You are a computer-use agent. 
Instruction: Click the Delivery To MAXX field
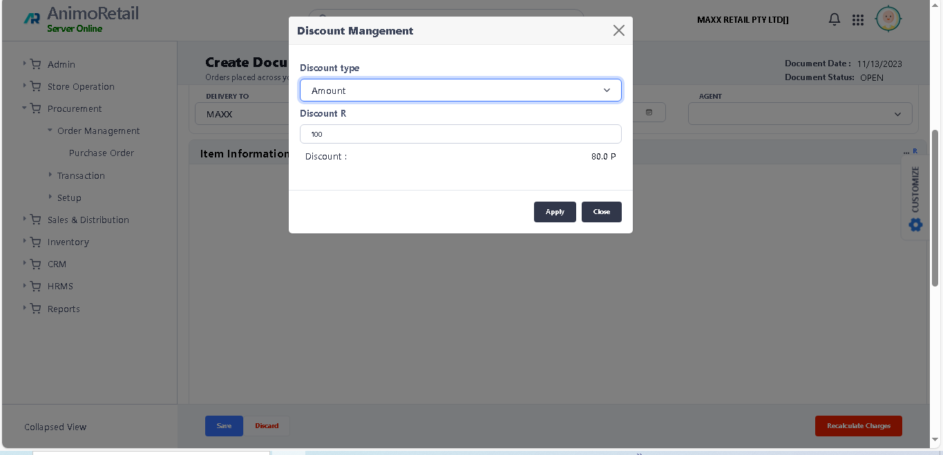[x=242, y=114]
